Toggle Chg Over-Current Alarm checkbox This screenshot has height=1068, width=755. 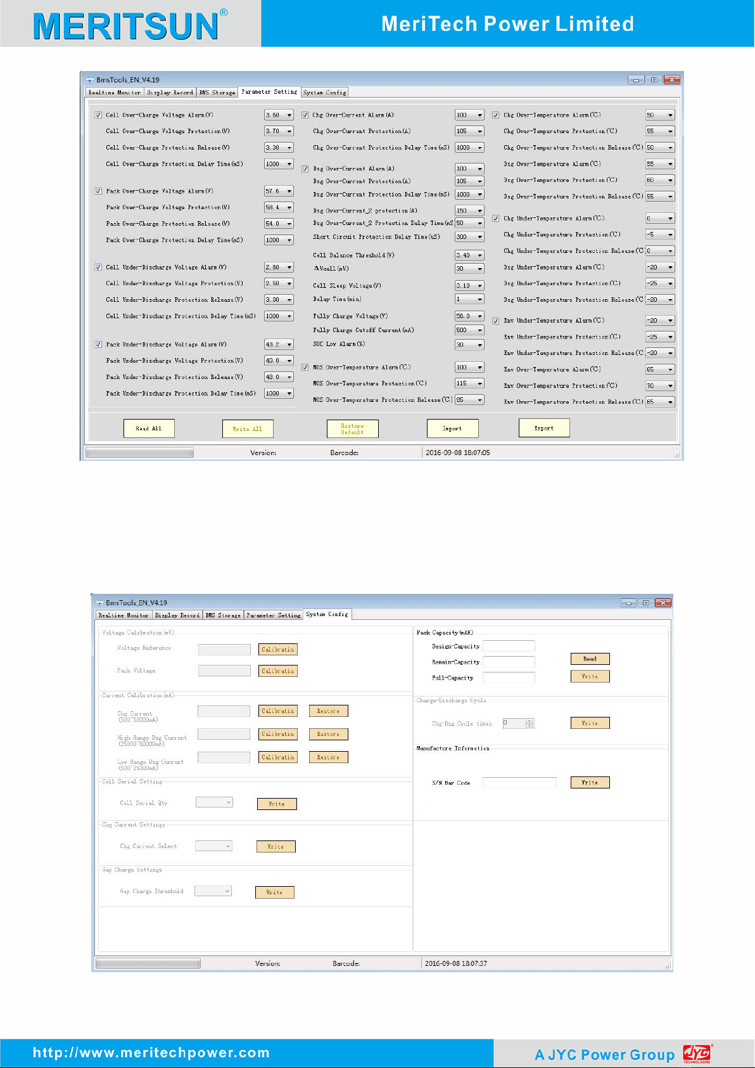(x=305, y=115)
